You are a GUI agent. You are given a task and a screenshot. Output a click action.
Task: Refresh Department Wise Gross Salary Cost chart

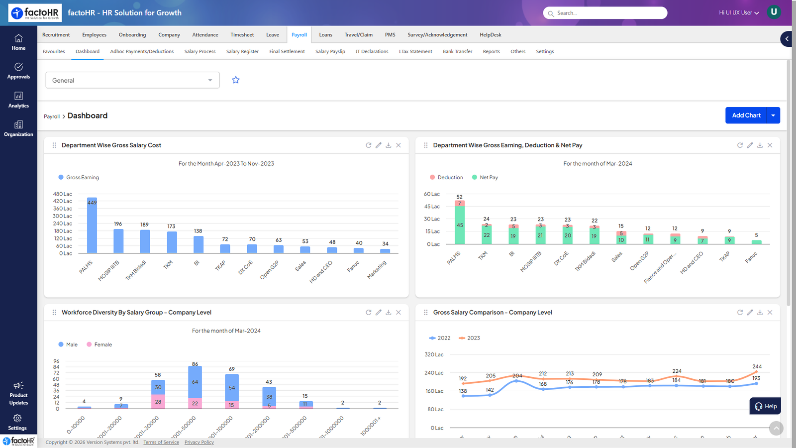tap(369, 145)
